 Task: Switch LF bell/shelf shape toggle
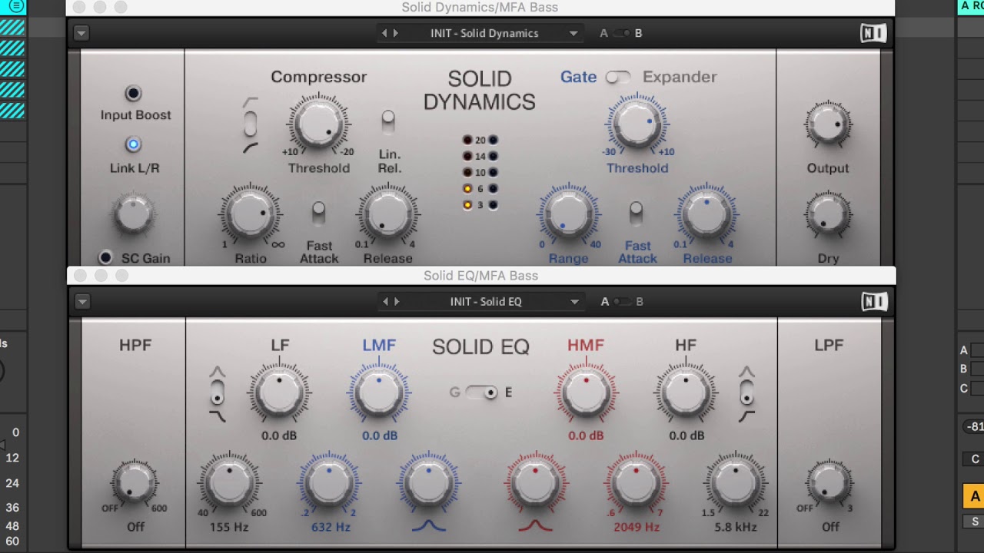218,393
